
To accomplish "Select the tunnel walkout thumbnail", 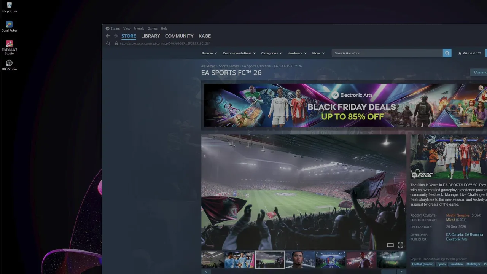I will [x=331, y=260].
